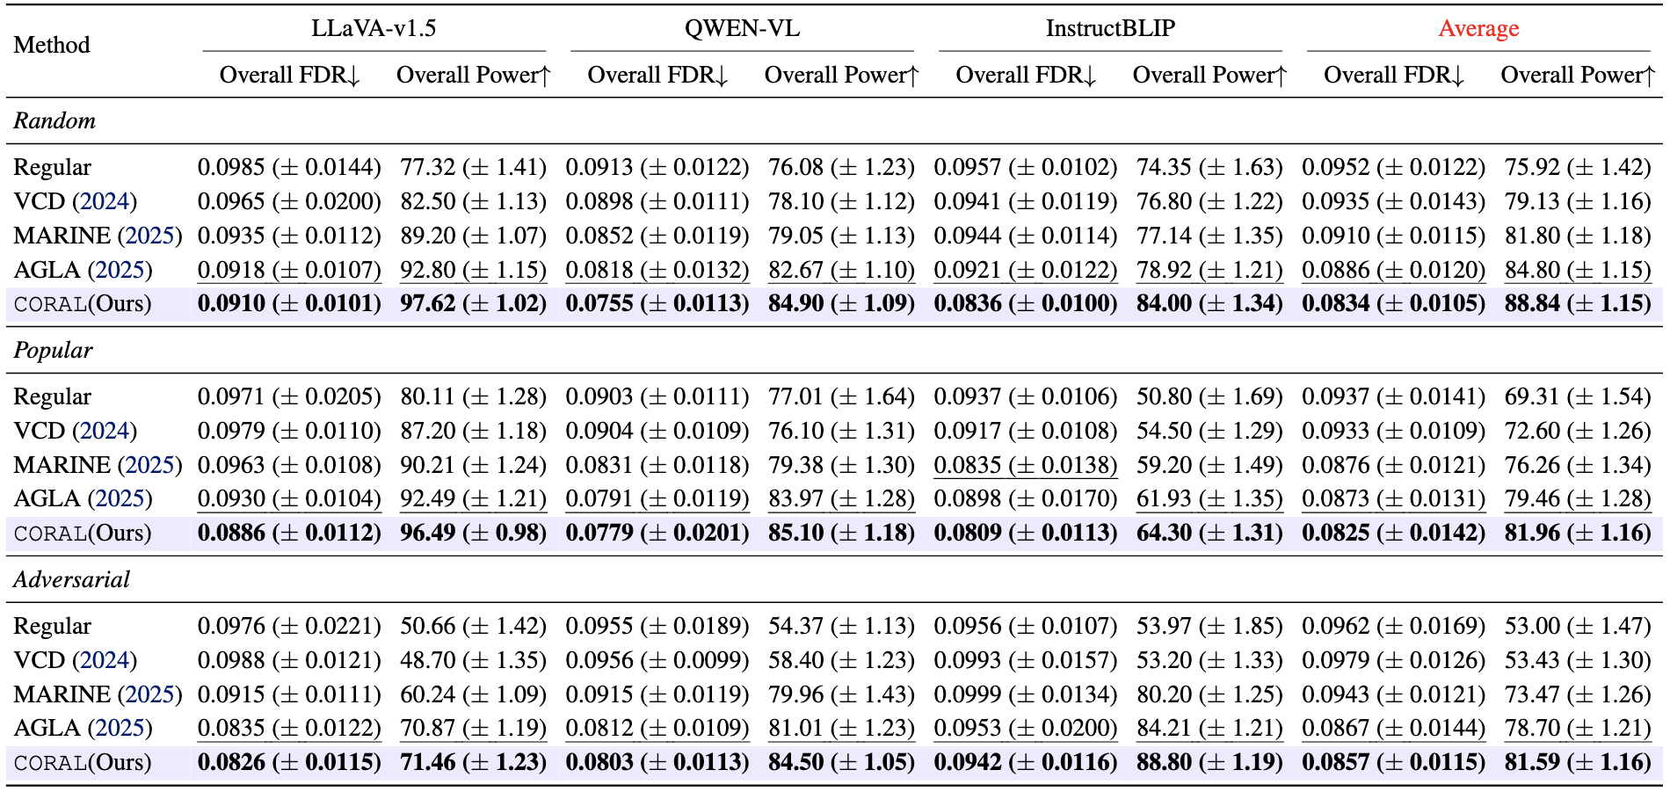The width and height of the screenshot is (1670, 792).
Task: Click Overall Power↑ header under Average
Action: 1578,76
